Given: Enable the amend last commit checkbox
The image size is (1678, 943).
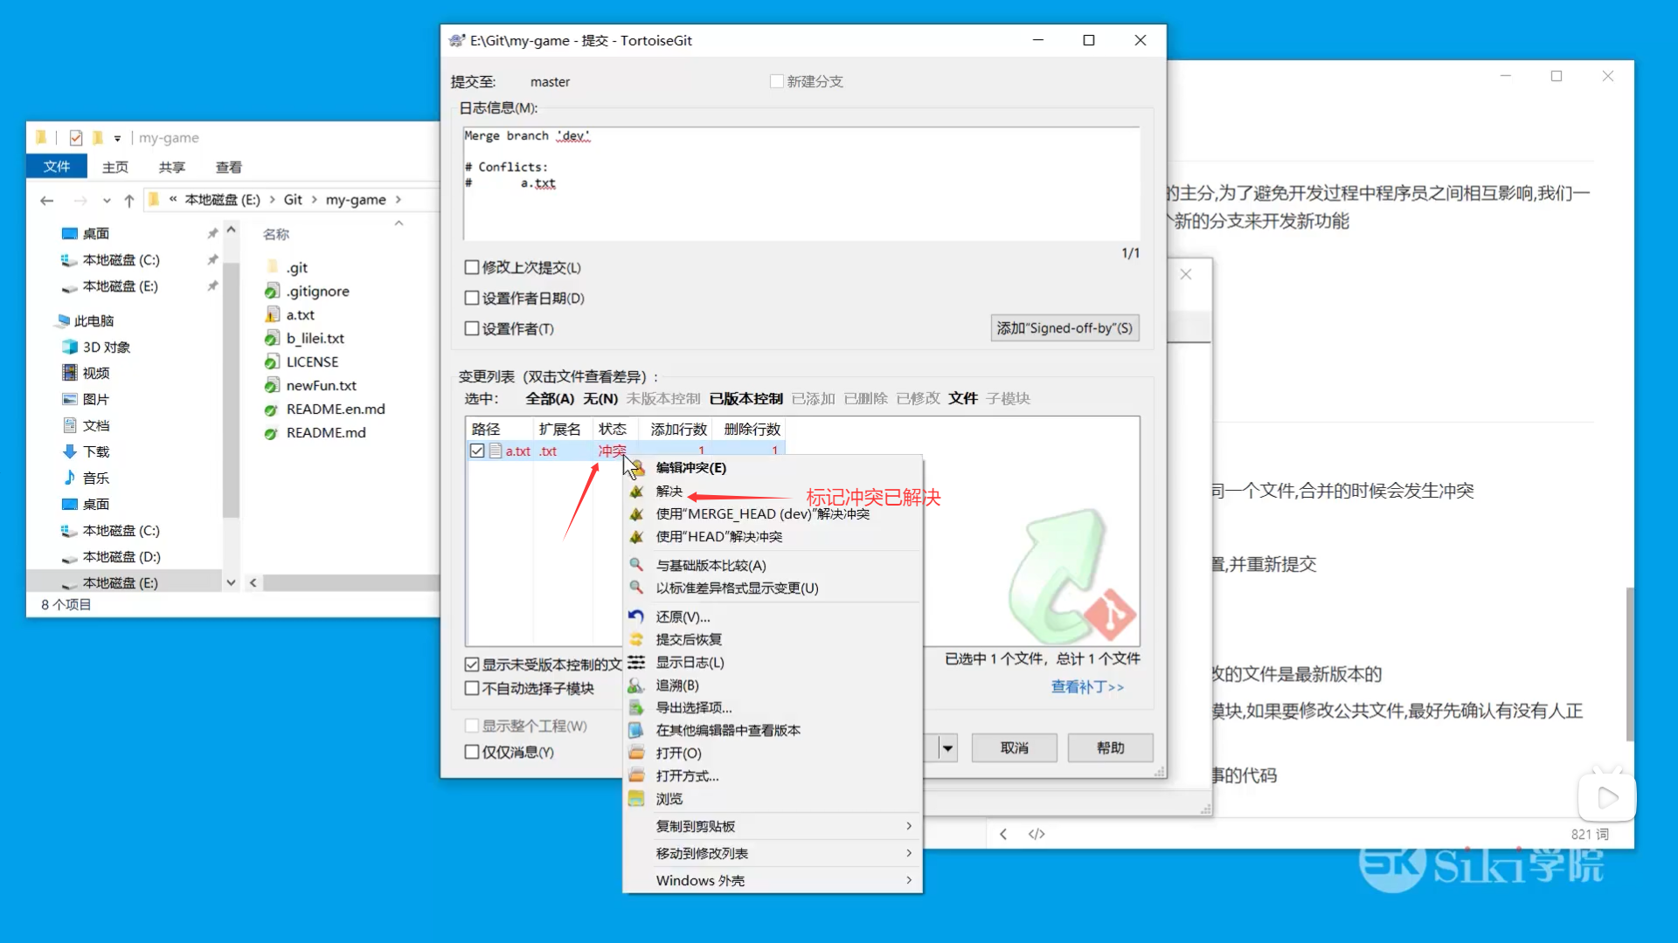Looking at the screenshot, I should 472,267.
